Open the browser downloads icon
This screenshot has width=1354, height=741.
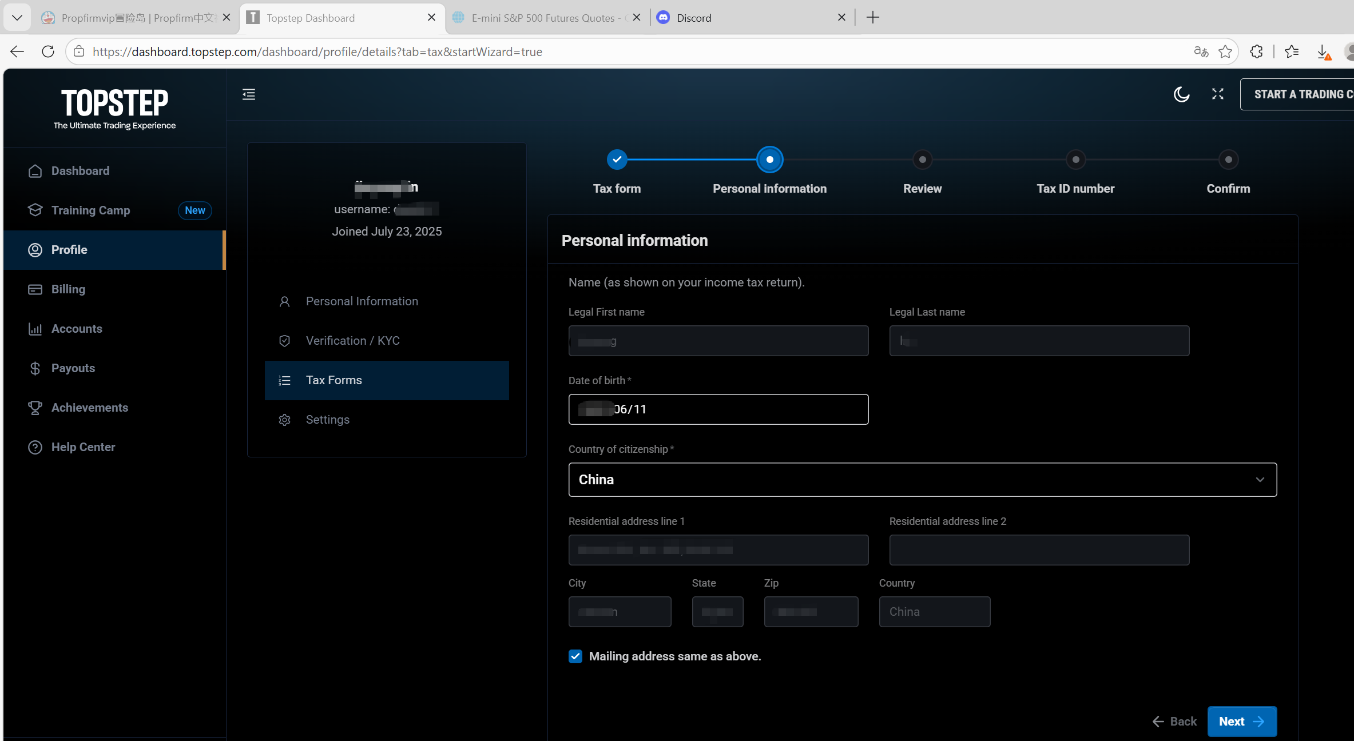(x=1323, y=51)
